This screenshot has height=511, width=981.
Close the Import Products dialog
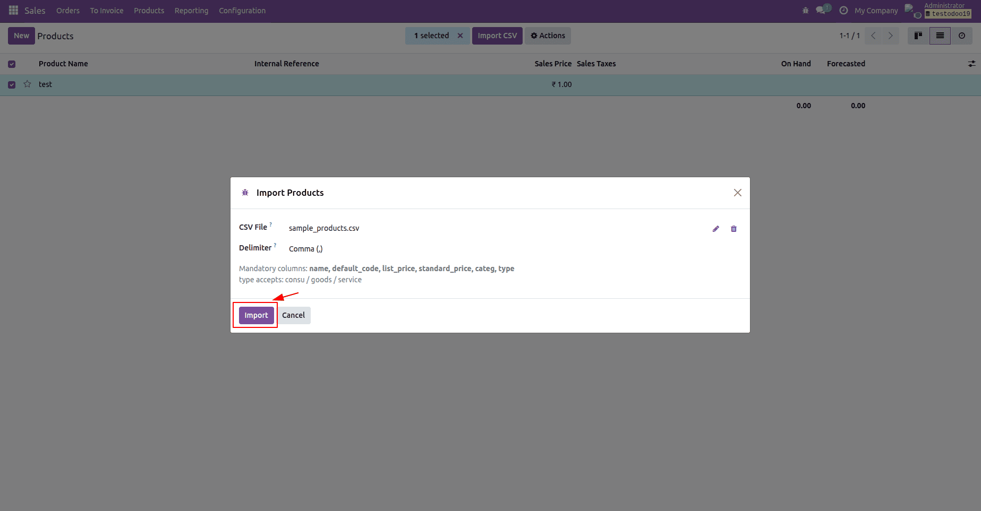pos(737,193)
